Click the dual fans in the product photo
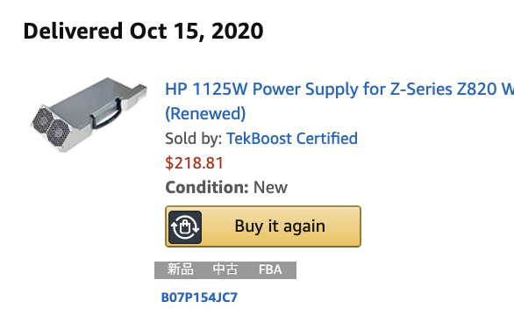The image size is (514, 323). [x=51, y=128]
